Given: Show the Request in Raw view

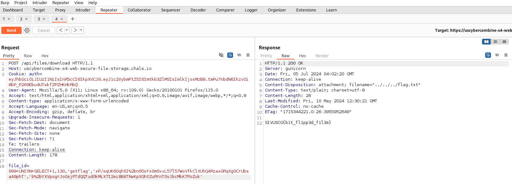Looking at the screenshot, I should [28, 56].
